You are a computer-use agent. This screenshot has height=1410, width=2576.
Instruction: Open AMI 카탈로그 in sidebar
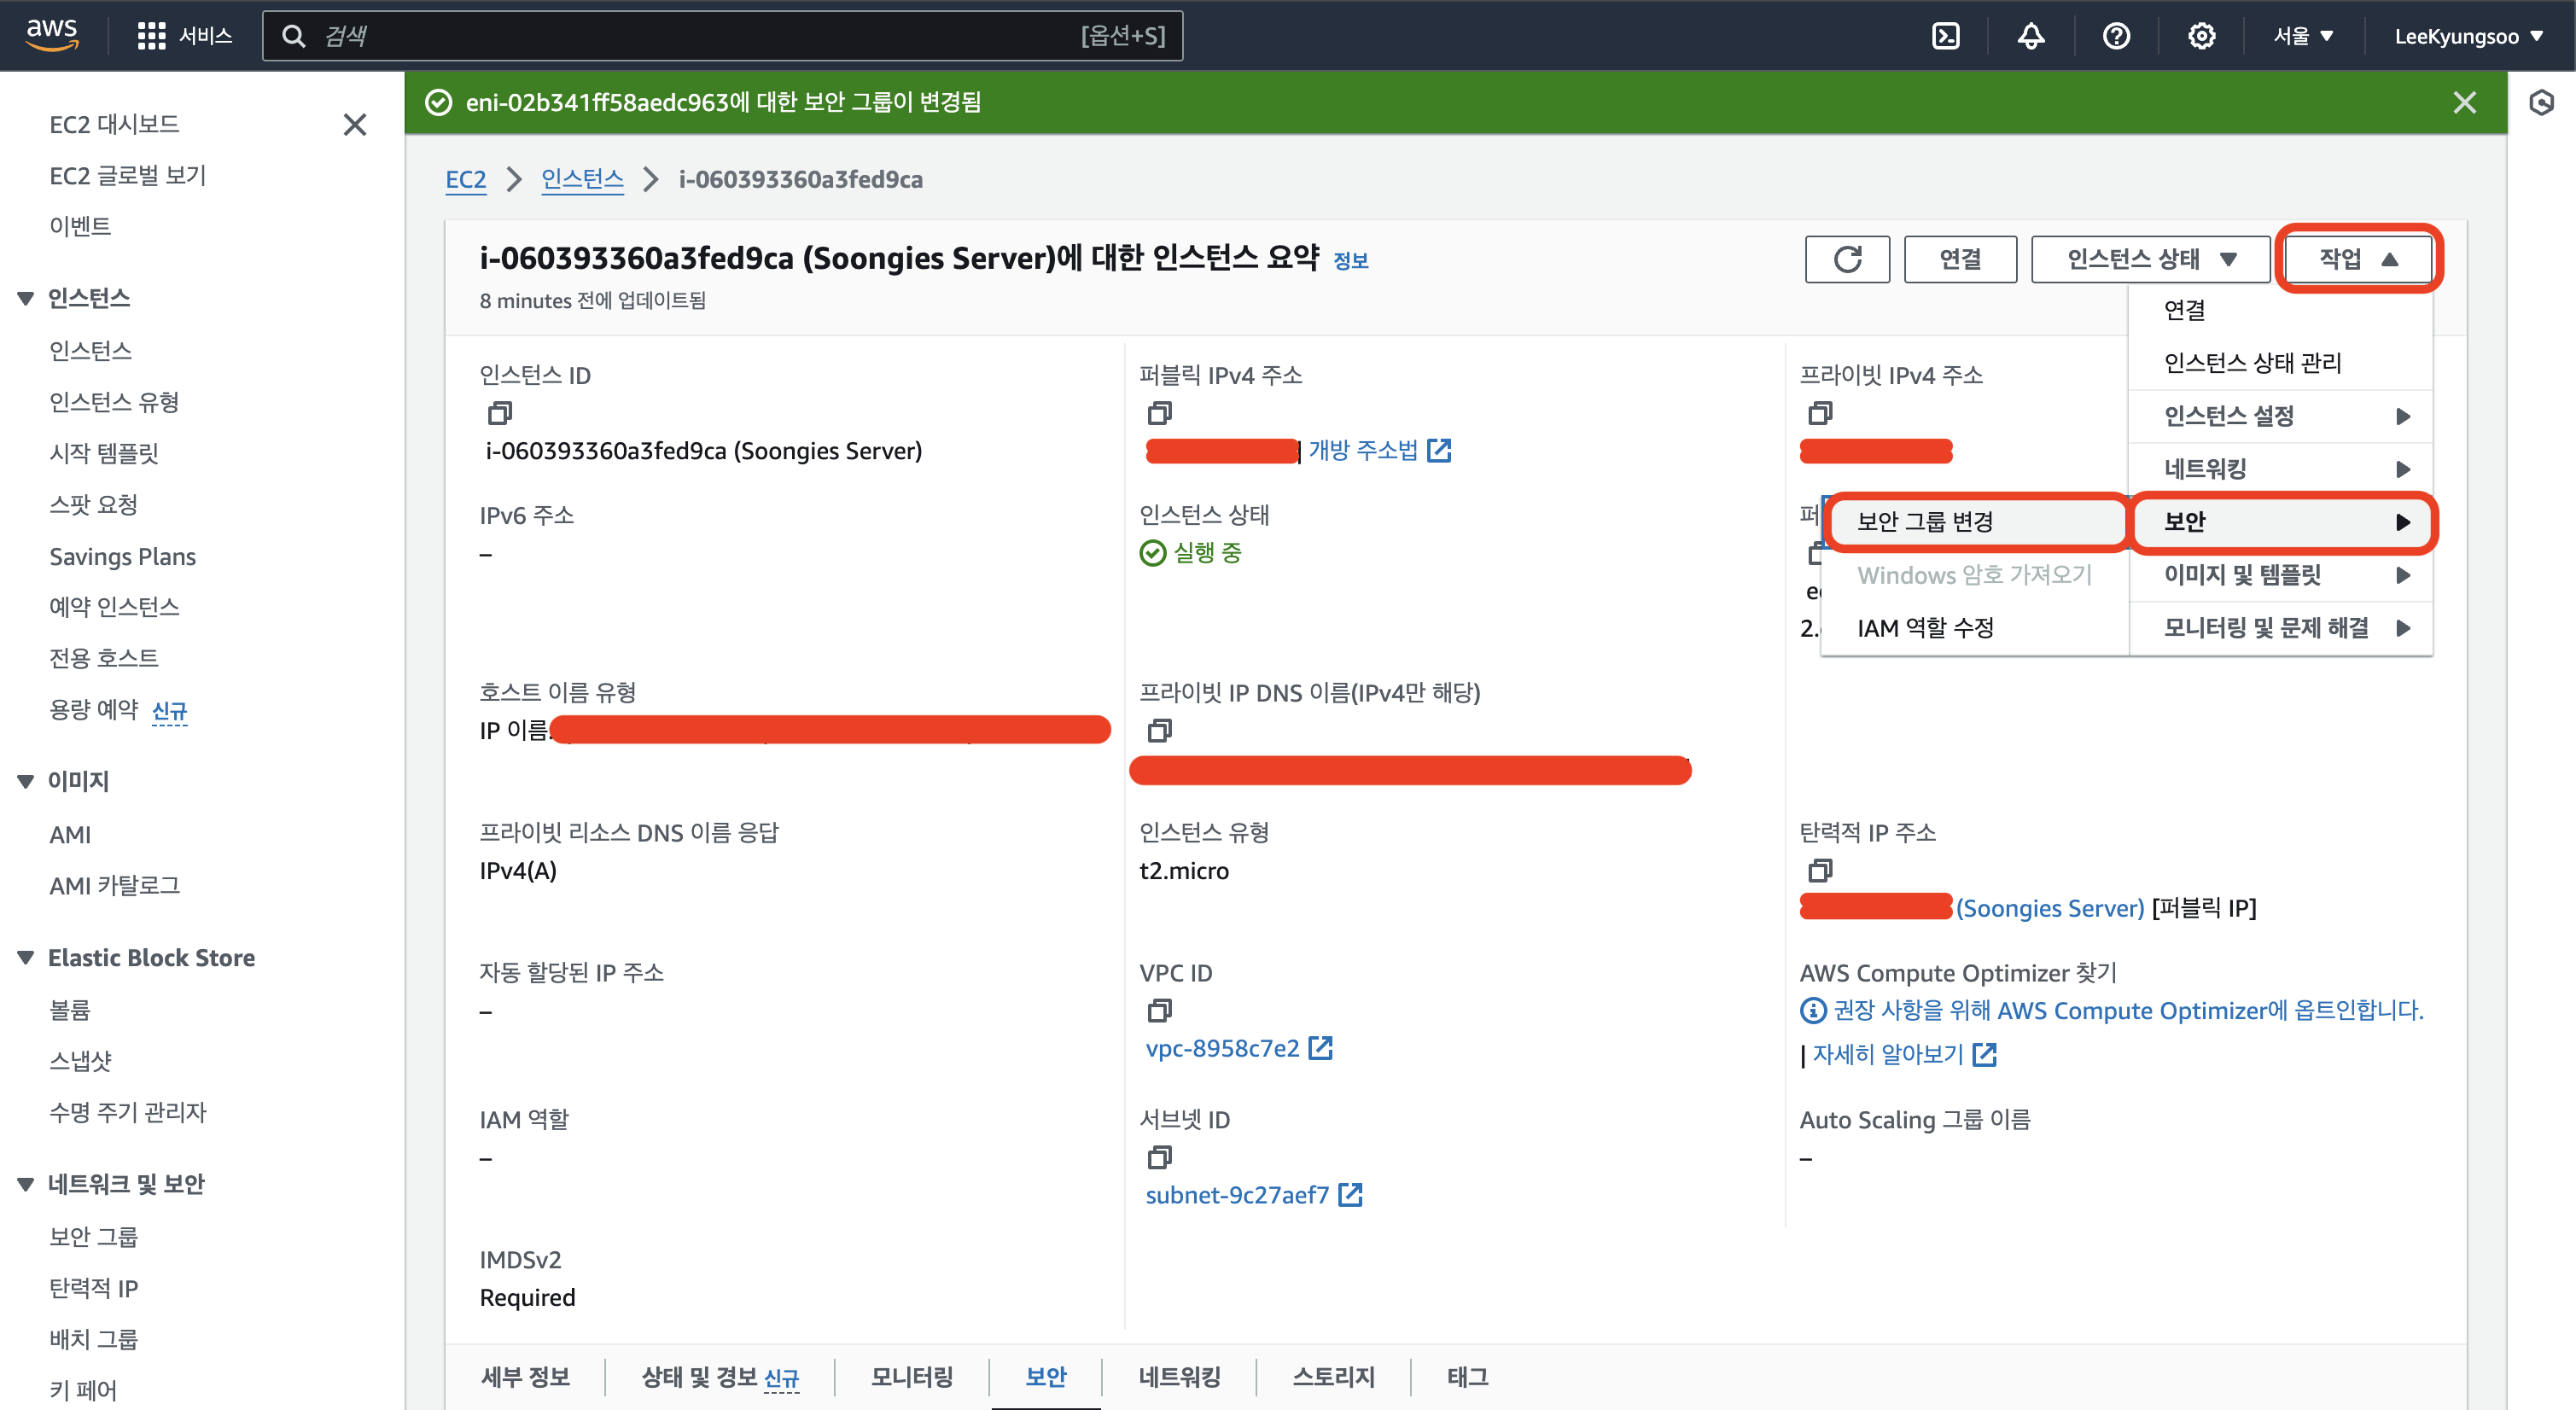(x=114, y=885)
